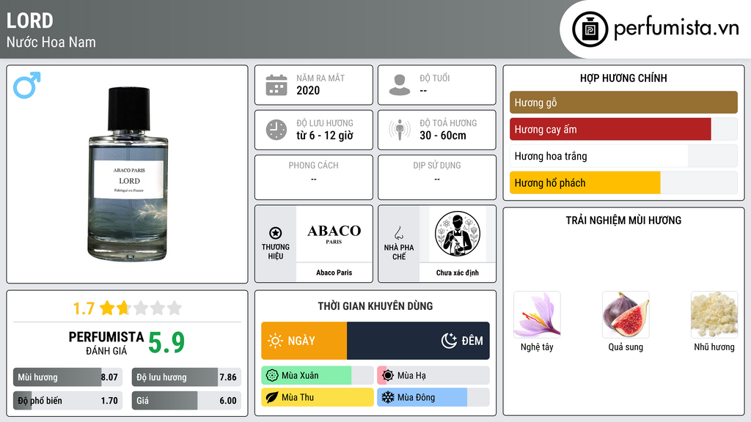The height and width of the screenshot is (422, 751).
Task: Click the Hương hoa trắng accord bar
Action: (x=623, y=156)
